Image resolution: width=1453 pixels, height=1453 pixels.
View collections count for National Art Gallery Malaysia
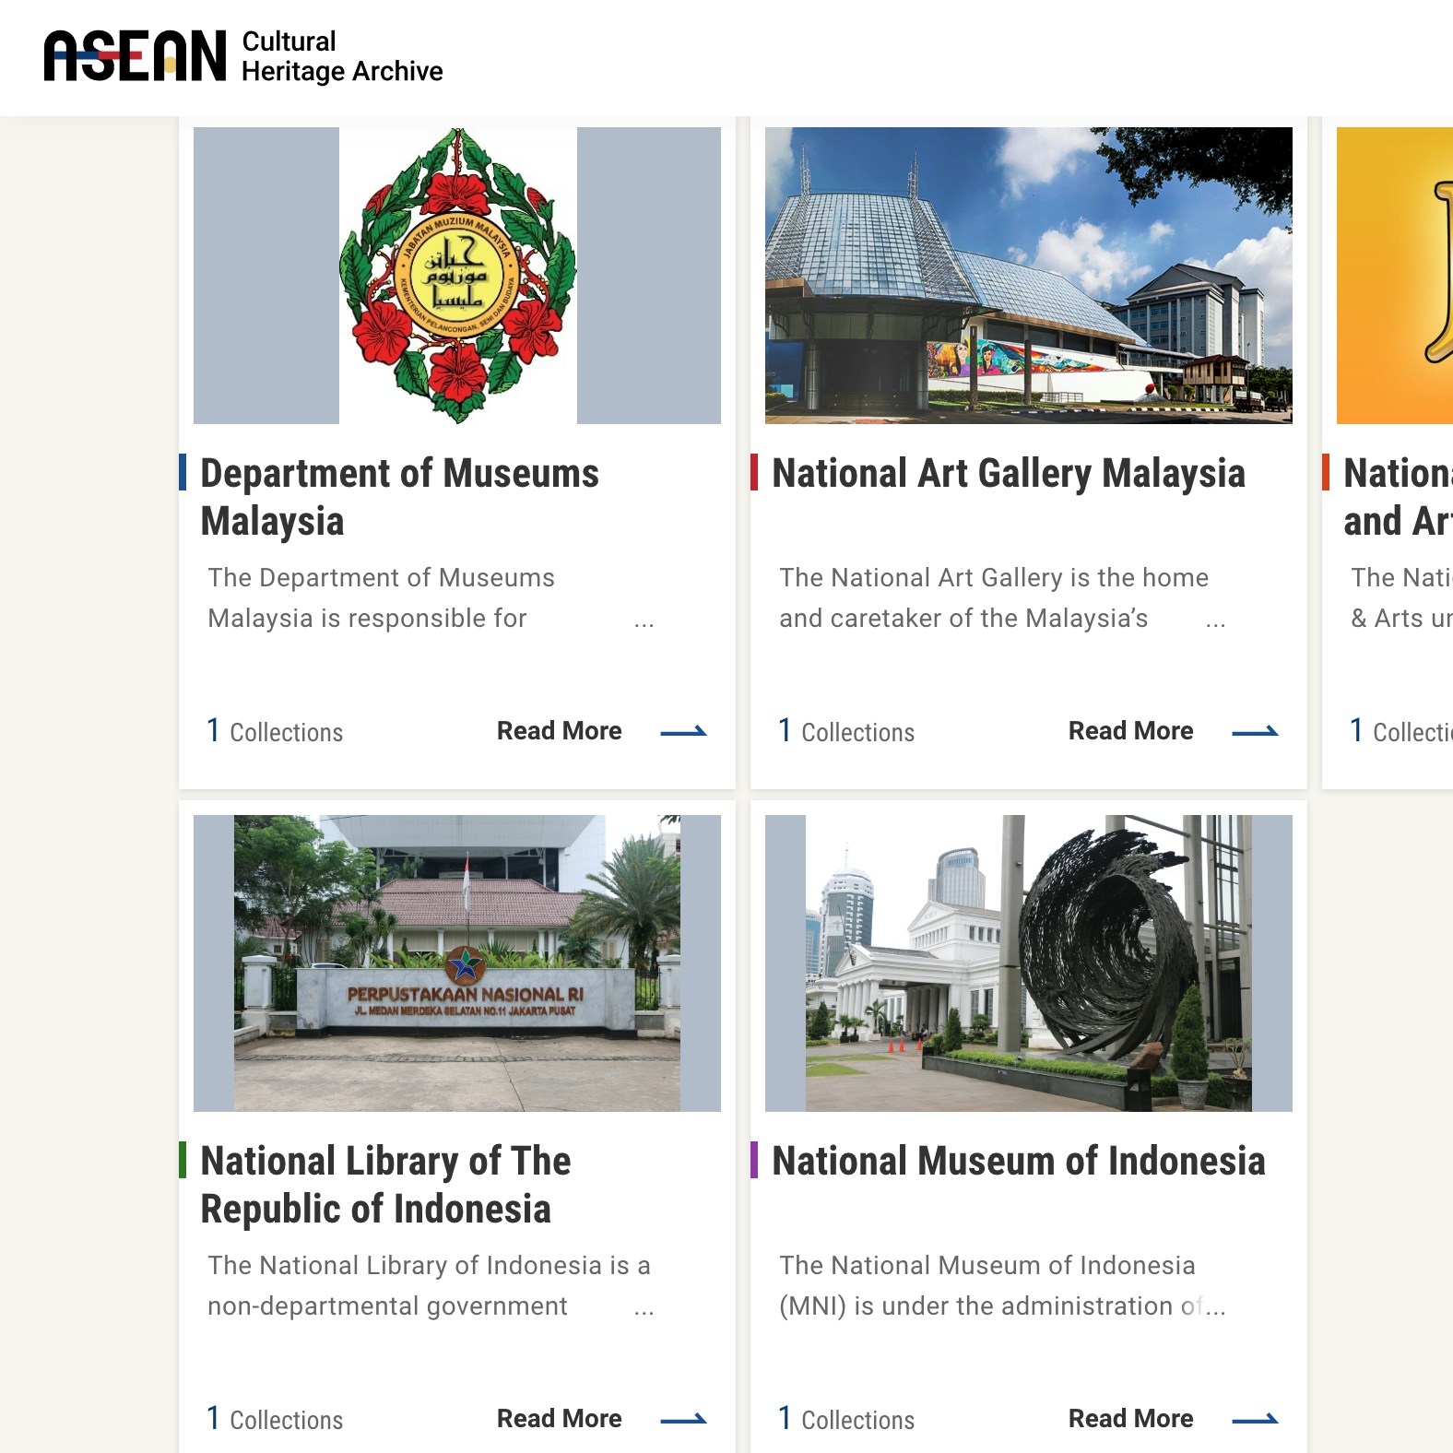(846, 732)
